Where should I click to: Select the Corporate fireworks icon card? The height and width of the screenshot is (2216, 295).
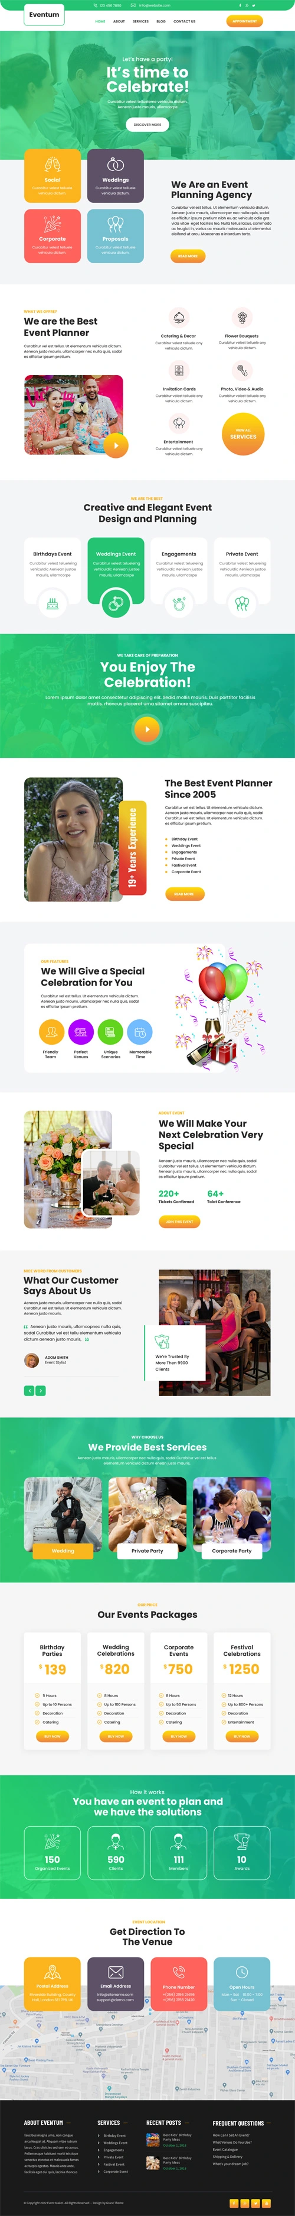pos(53,235)
